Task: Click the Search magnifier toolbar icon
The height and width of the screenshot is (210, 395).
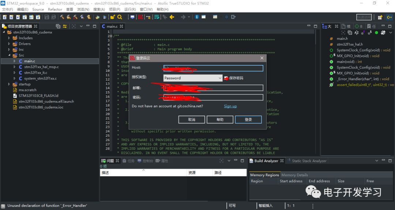Action: coord(120,17)
